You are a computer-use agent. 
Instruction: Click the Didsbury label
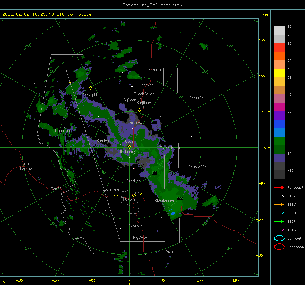click(128, 152)
